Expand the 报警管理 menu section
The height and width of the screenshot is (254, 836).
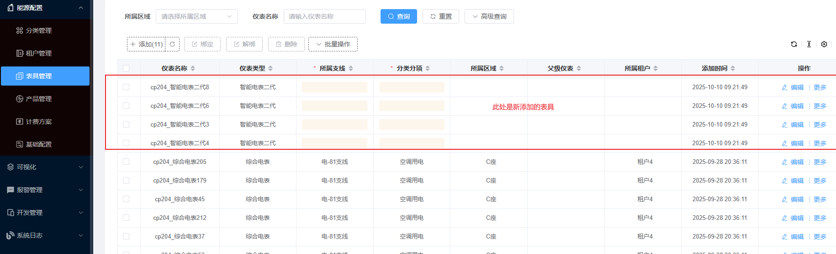pyautogui.click(x=45, y=190)
